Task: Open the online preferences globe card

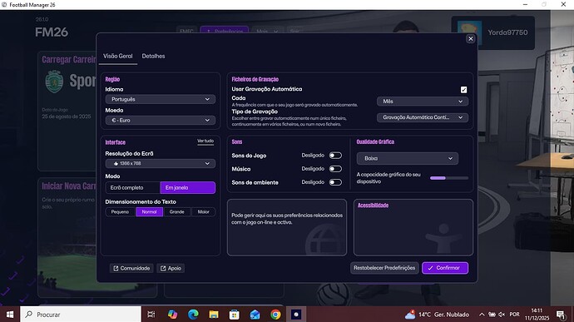Action: coord(287,227)
